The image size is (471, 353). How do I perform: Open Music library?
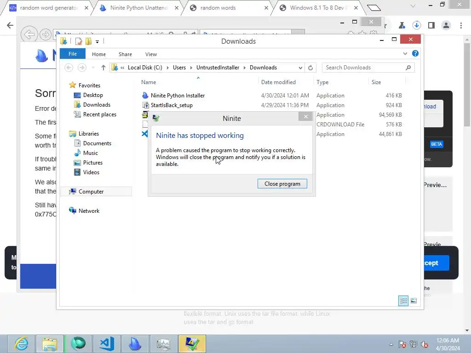(91, 153)
